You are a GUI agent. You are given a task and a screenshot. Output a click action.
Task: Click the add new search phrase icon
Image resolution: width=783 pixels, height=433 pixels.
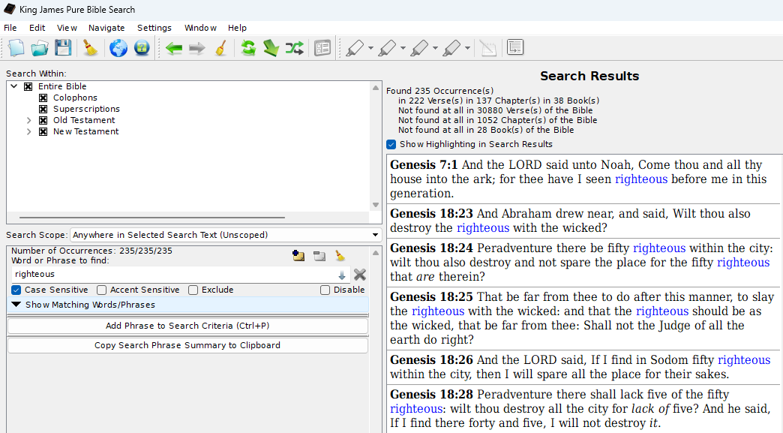298,255
